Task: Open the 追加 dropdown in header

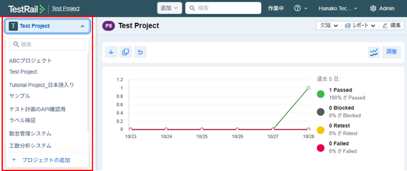Action: (x=169, y=8)
